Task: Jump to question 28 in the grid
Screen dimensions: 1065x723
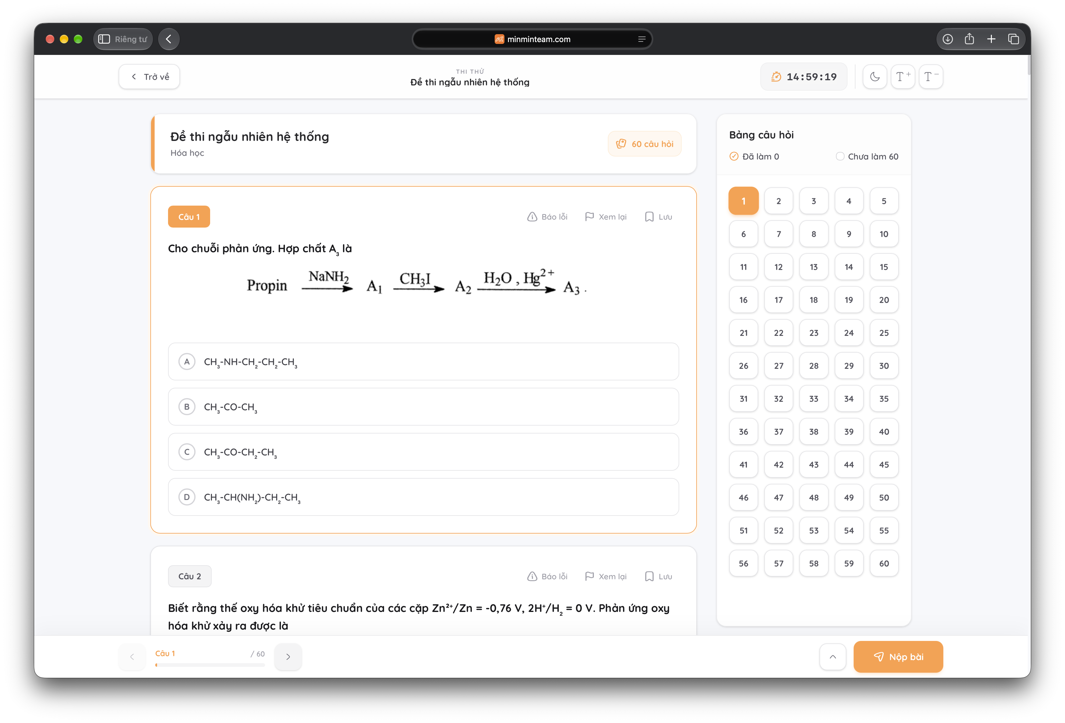Action: 813,366
